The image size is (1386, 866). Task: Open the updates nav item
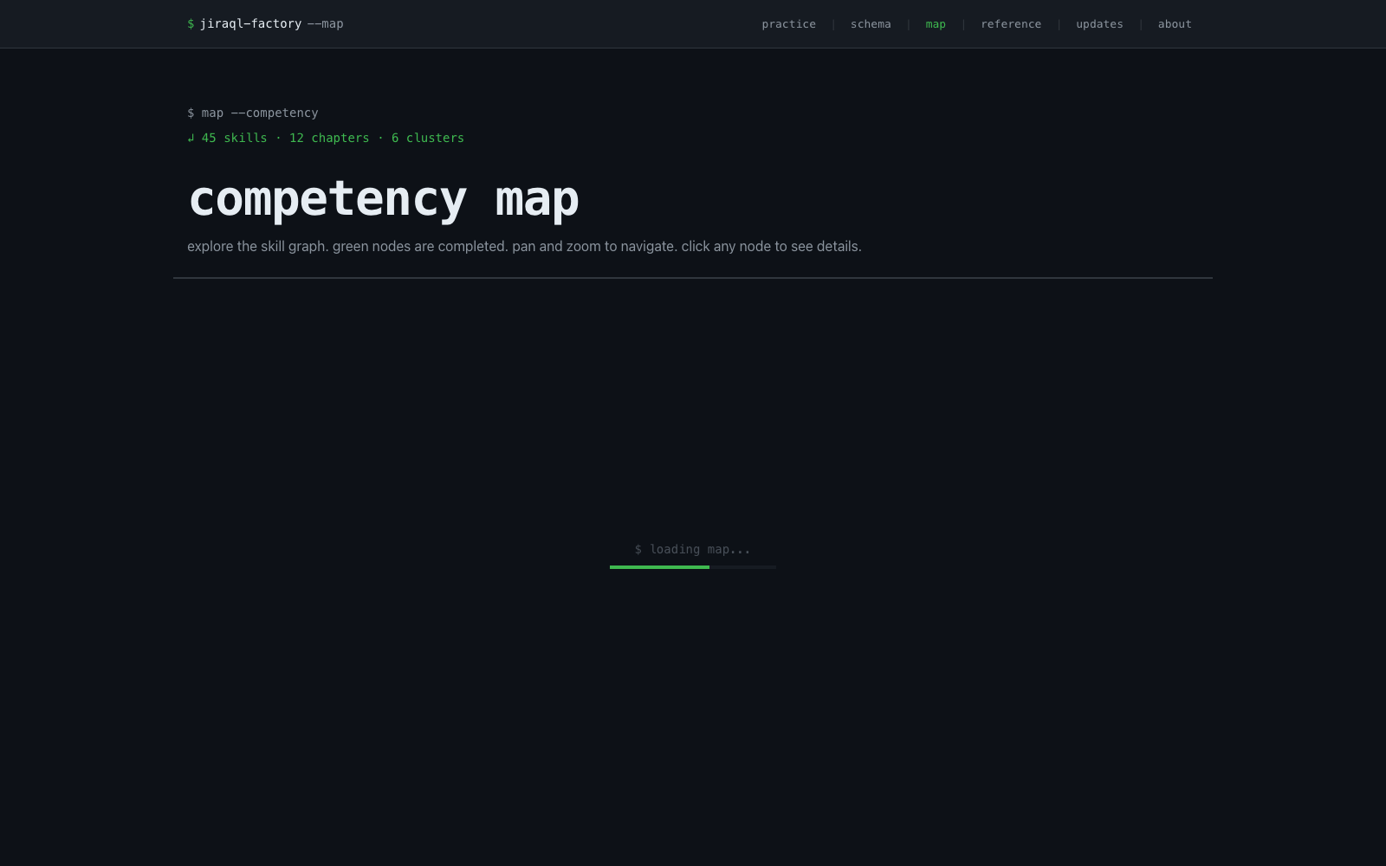point(1099,24)
